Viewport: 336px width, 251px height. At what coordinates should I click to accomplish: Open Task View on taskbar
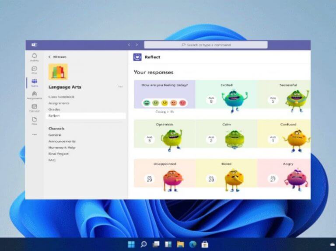[x=156, y=244]
